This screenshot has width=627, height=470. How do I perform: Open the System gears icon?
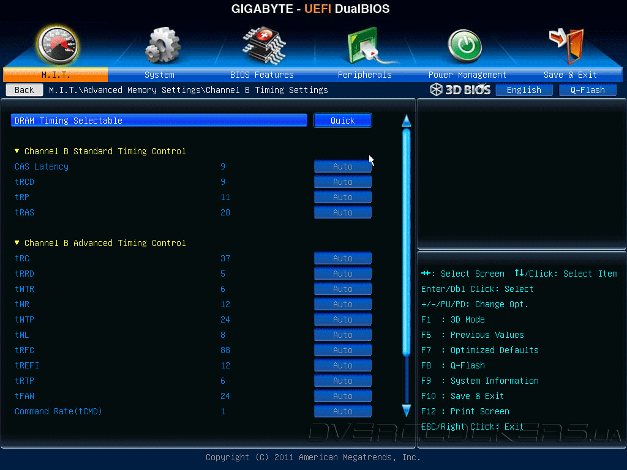click(163, 45)
